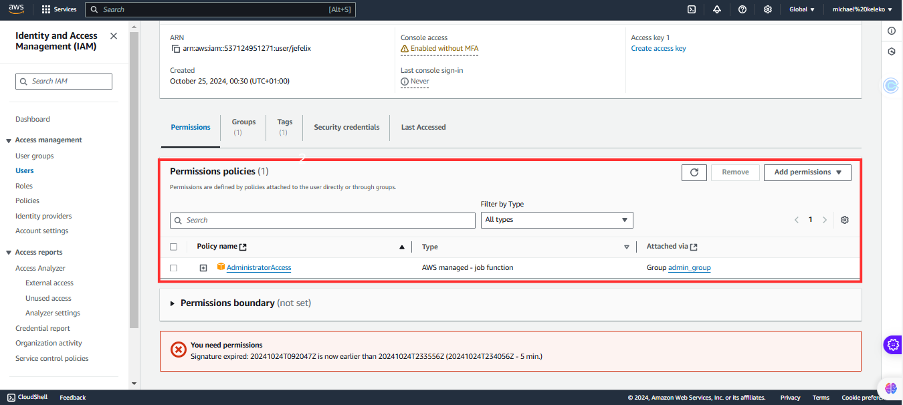The image size is (903, 405).
Task: Select all policies with header checkbox
Action: click(x=173, y=247)
